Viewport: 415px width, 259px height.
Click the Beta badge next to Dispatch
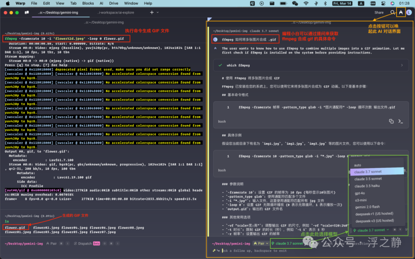96,243
